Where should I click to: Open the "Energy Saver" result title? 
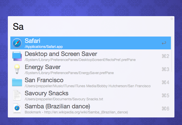(43, 67)
